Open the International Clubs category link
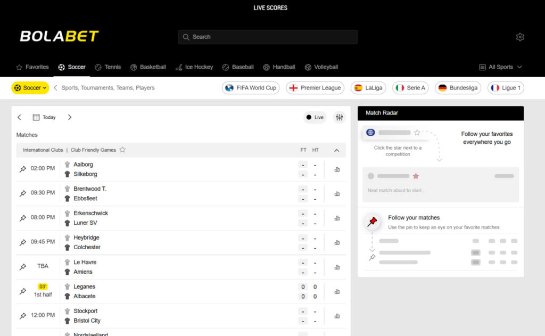 tap(43, 150)
